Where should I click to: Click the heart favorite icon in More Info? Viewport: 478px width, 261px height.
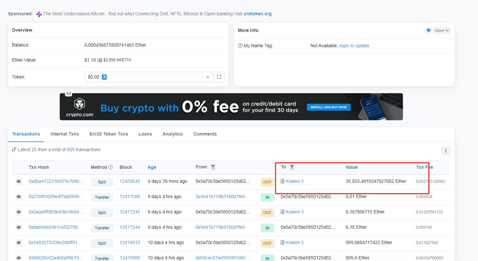pos(428,30)
